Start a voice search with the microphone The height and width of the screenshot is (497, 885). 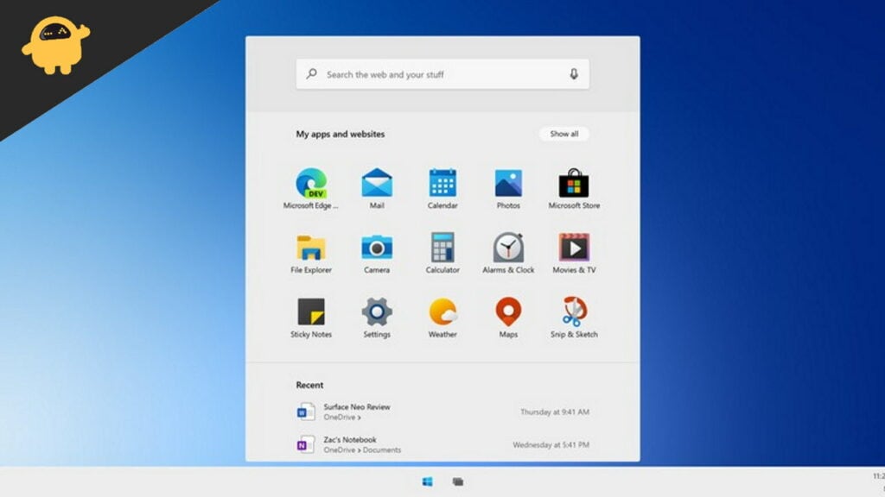(575, 74)
